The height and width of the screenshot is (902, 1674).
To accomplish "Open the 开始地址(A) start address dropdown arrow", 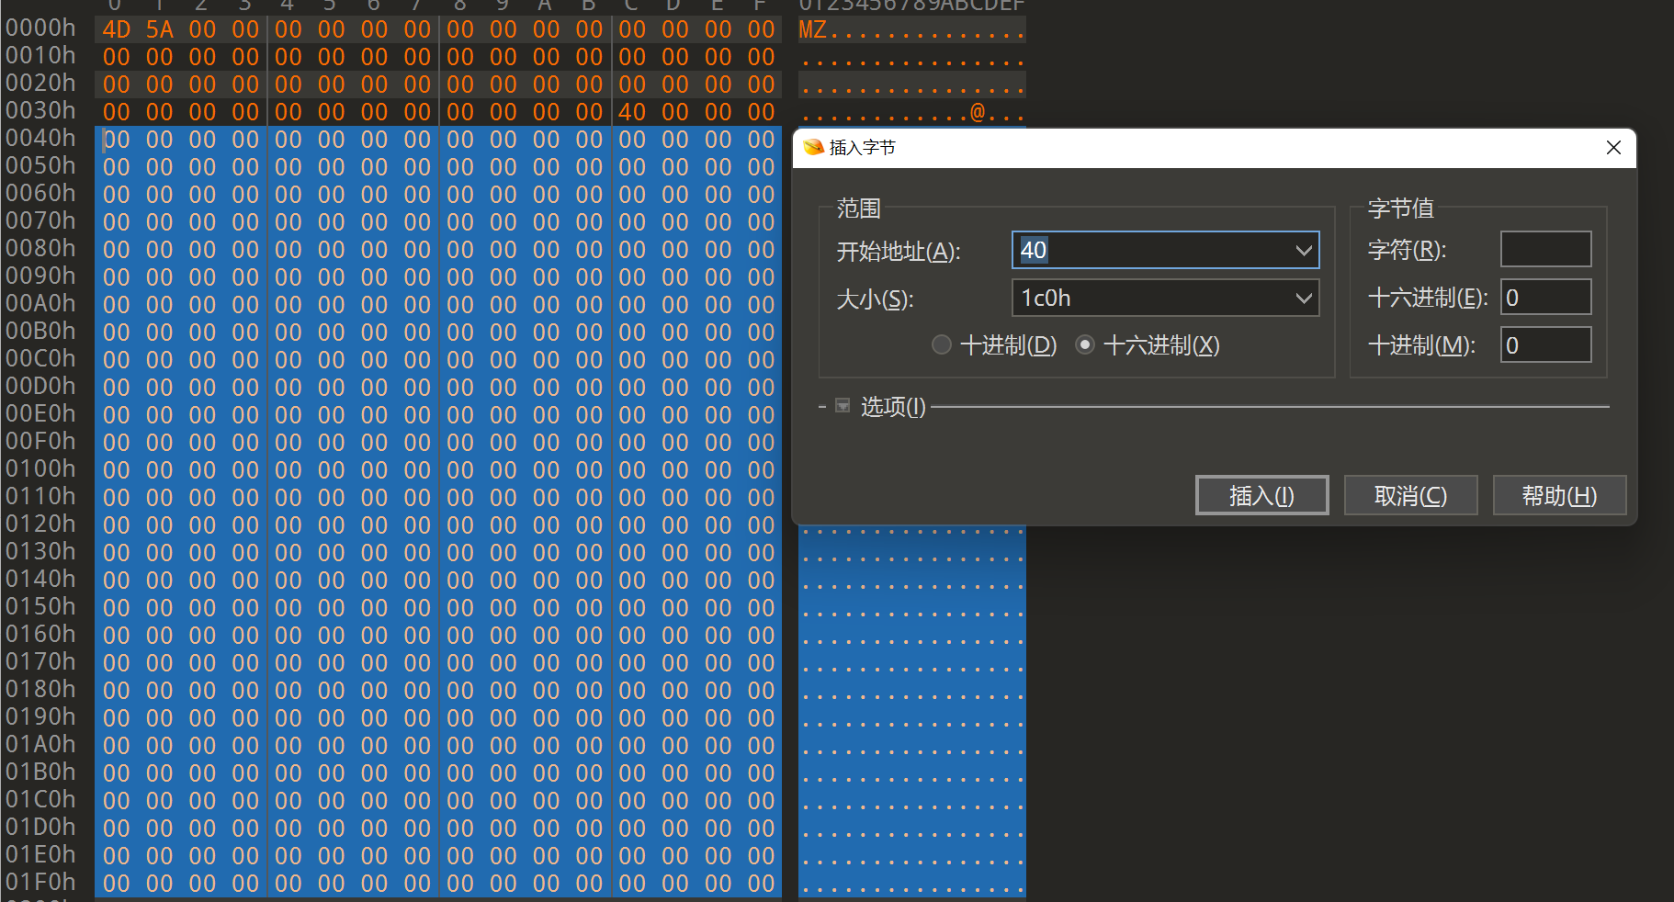I will pyautogui.click(x=1303, y=250).
